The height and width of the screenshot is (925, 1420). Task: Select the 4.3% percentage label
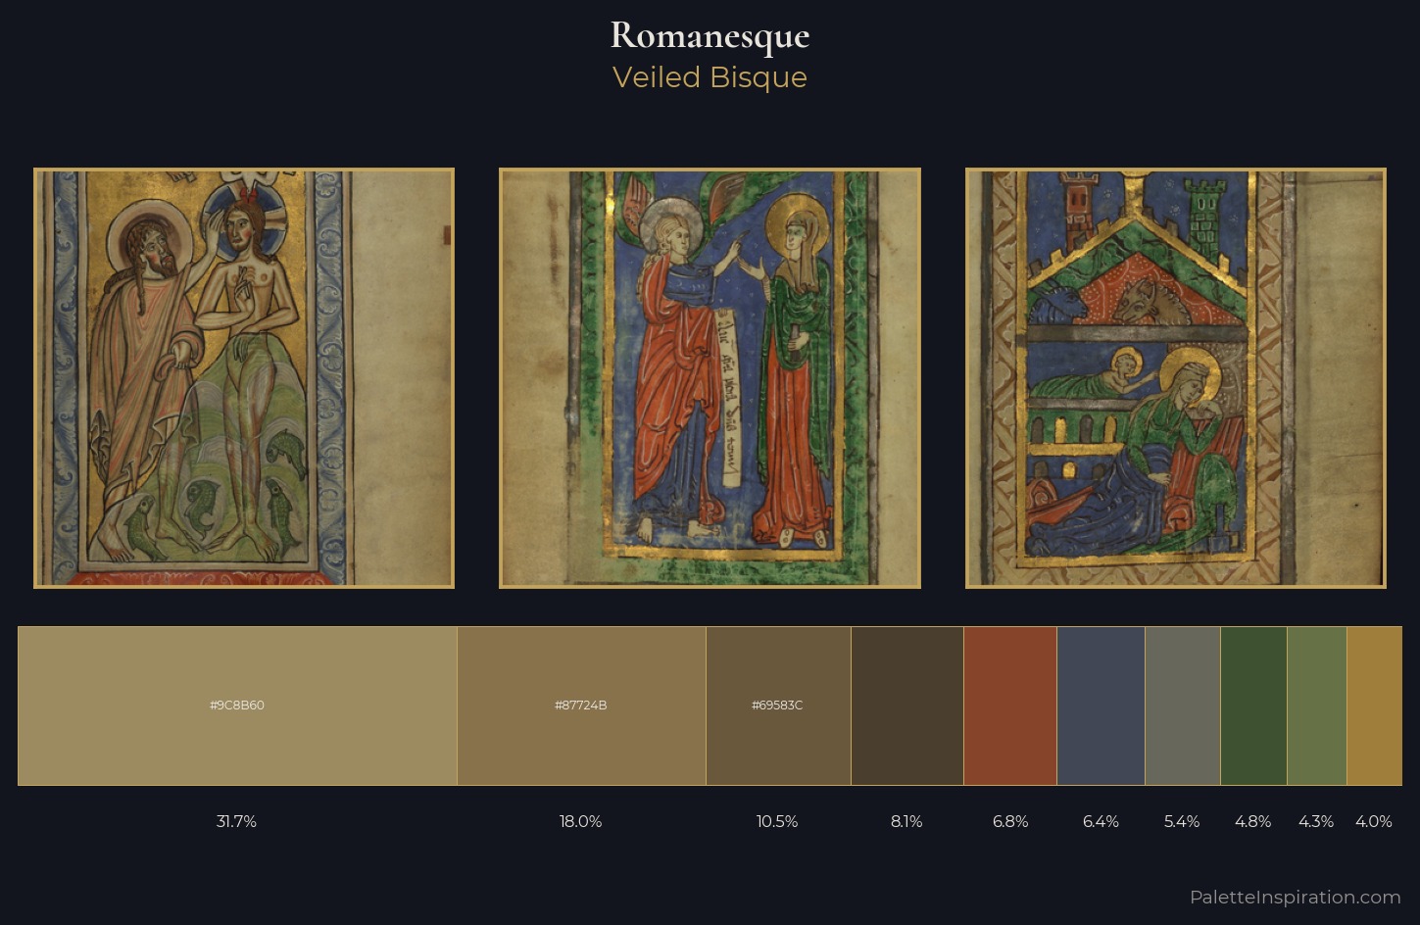(1316, 821)
